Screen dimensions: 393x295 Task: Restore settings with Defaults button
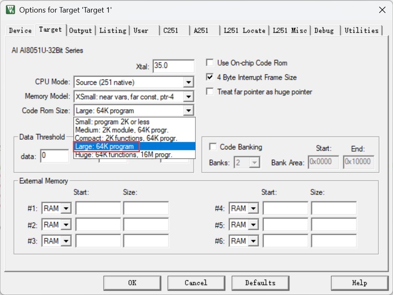pos(260,283)
